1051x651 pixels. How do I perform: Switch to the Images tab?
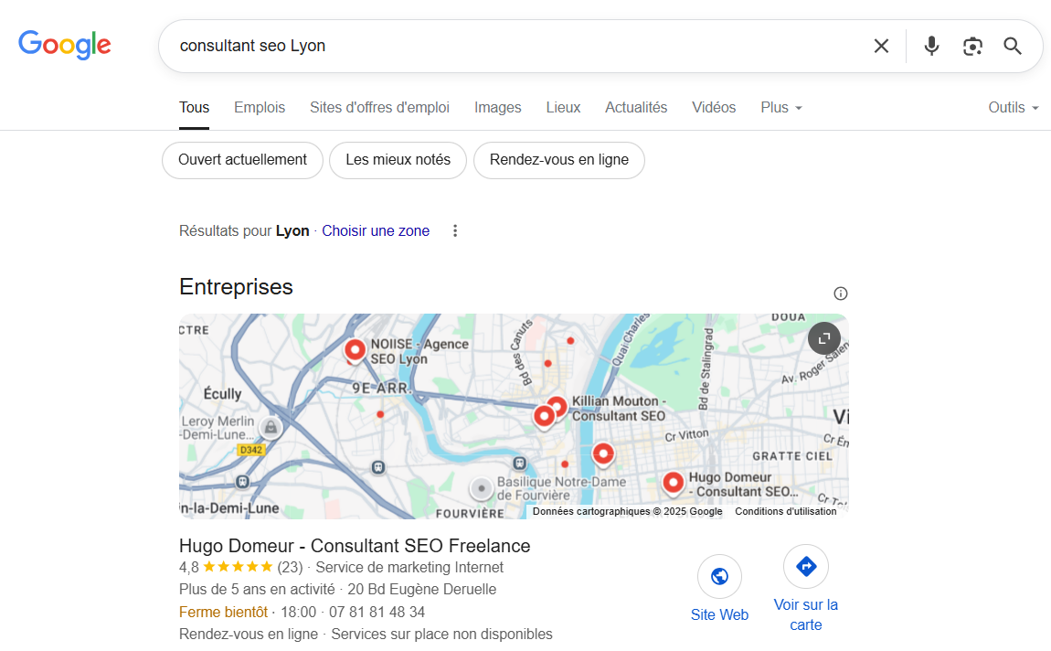497,107
